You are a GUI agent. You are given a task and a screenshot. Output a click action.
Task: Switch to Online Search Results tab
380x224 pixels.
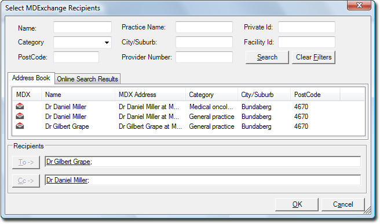click(x=87, y=79)
